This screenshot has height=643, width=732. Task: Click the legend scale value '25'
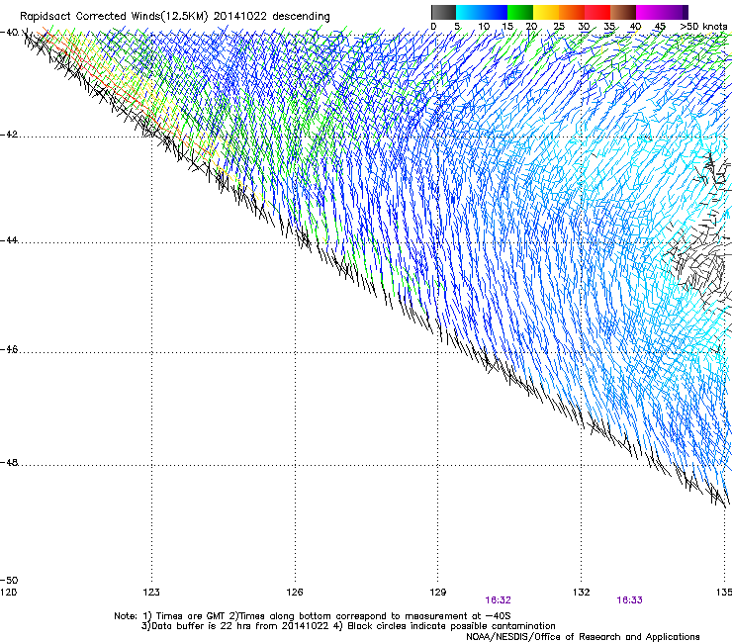click(559, 27)
